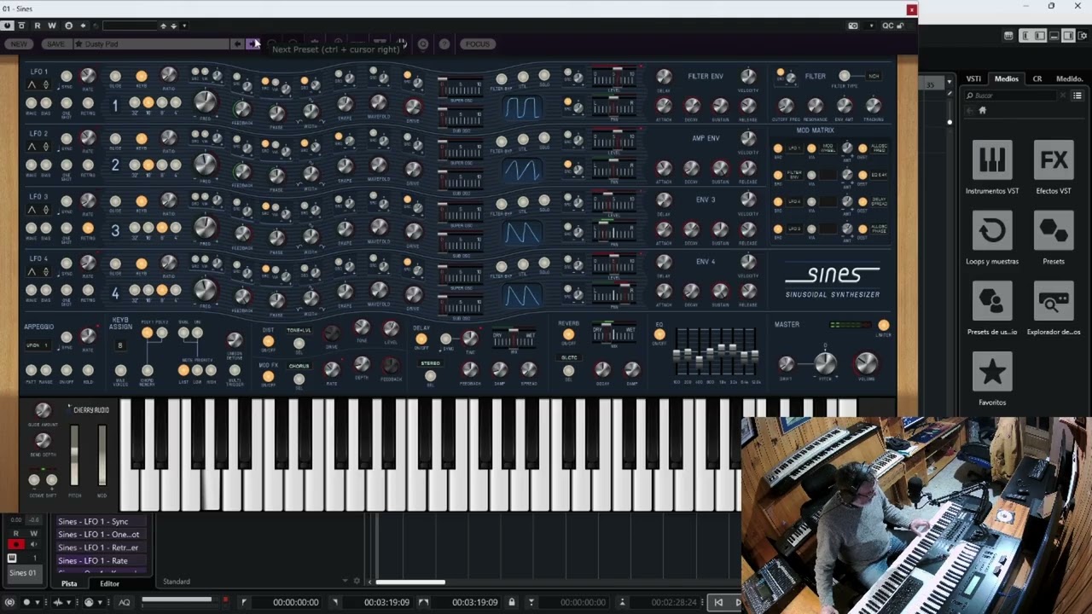Toggle the MOD FX on/off button
The image size is (1092, 614).
(268, 377)
